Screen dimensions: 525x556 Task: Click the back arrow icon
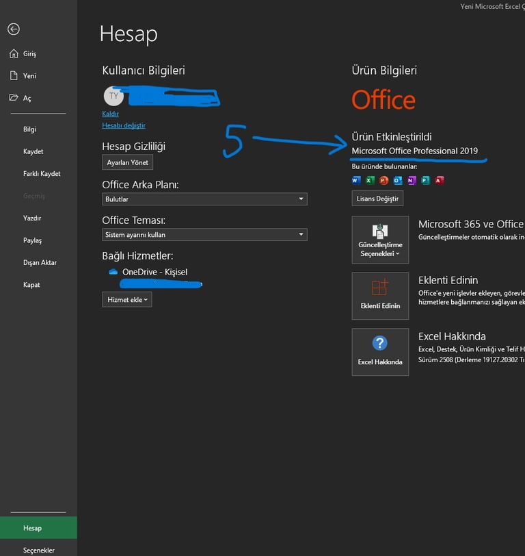(14, 29)
